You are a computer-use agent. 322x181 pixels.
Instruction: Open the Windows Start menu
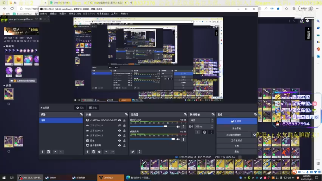point(4,177)
